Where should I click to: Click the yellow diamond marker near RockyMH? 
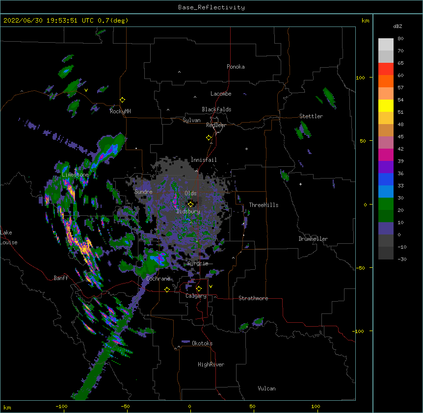(x=123, y=100)
